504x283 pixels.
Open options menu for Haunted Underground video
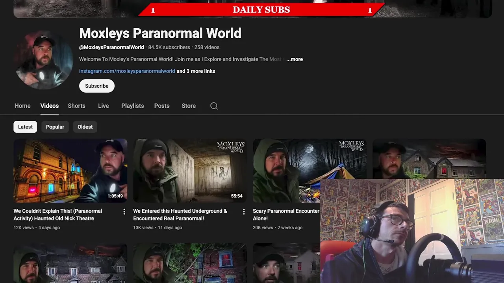244,212
